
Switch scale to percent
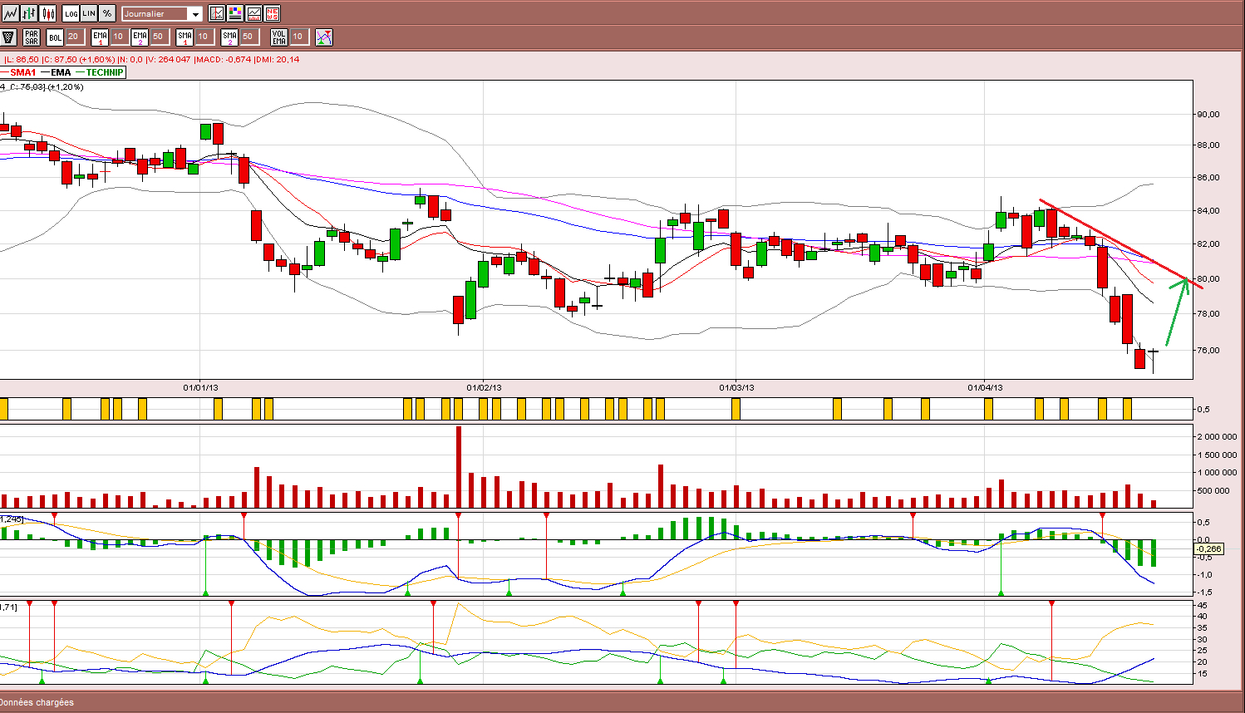pyautogui.click(x=107, y=13)
